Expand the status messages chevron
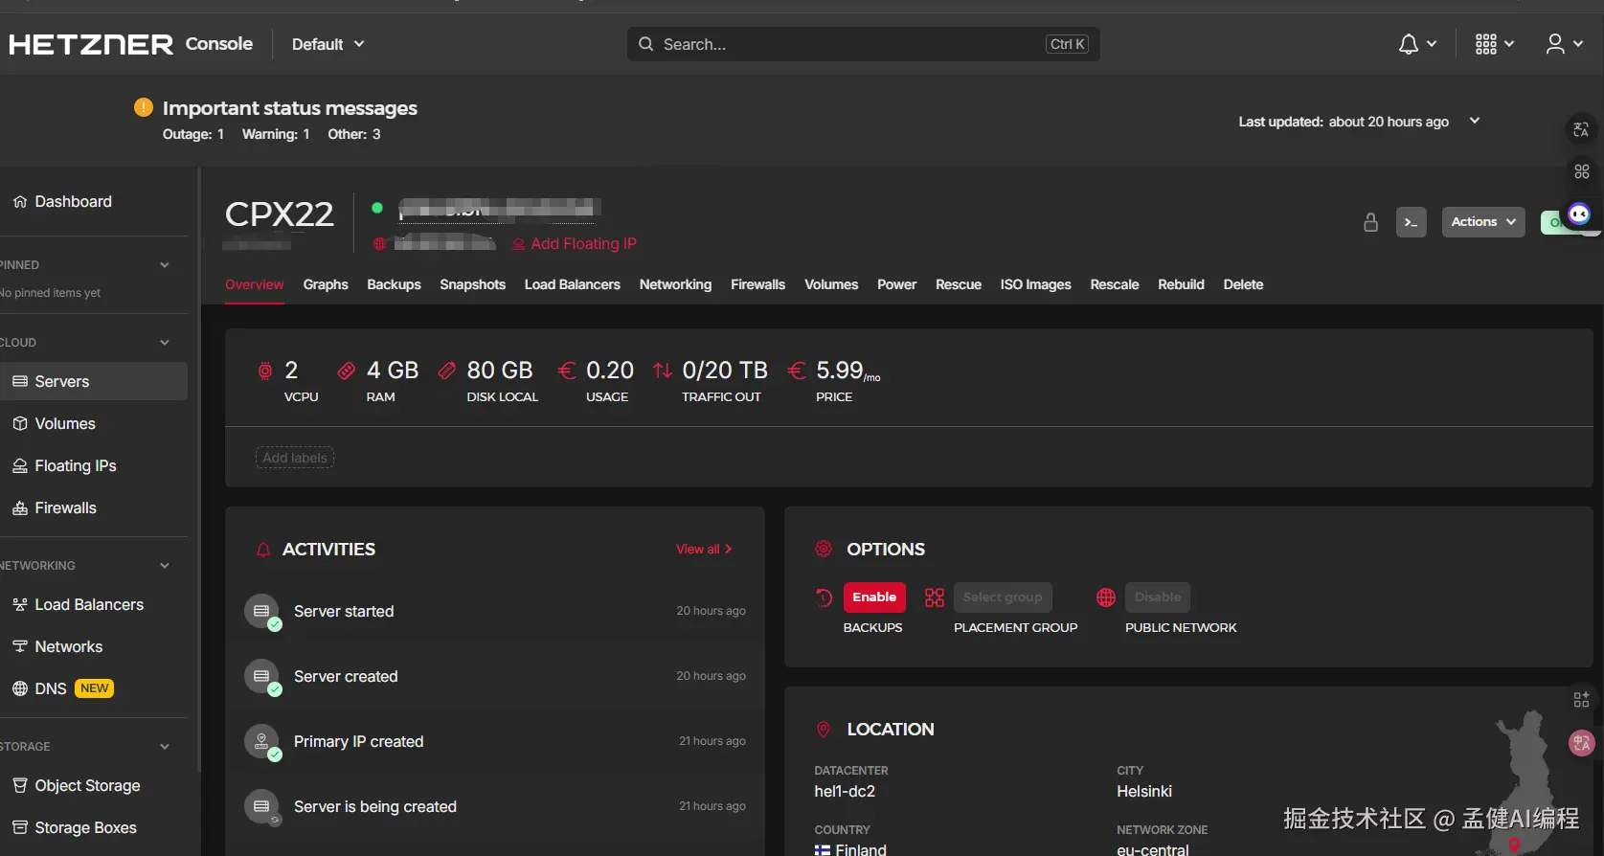1604x856 pixels. 1475,121
